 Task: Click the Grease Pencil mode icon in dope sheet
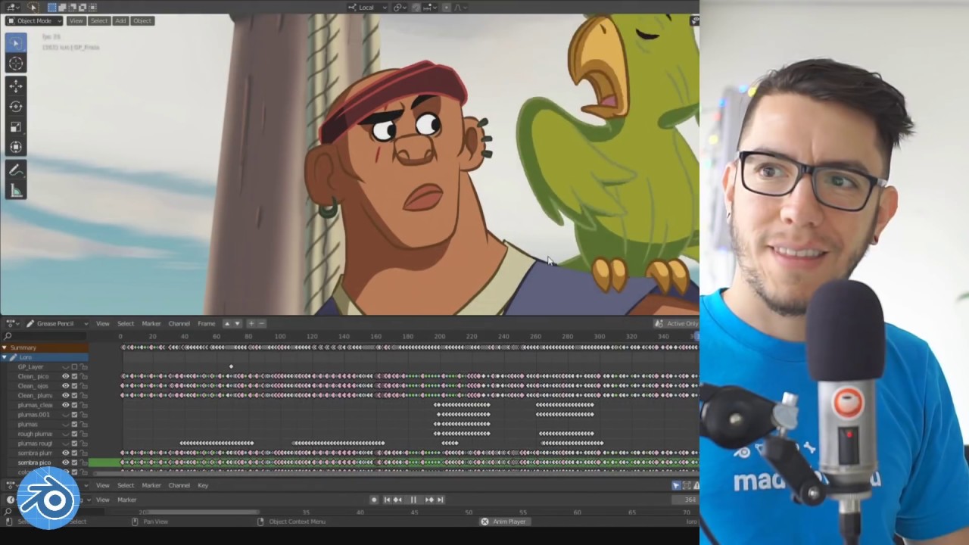coord(30,323)
